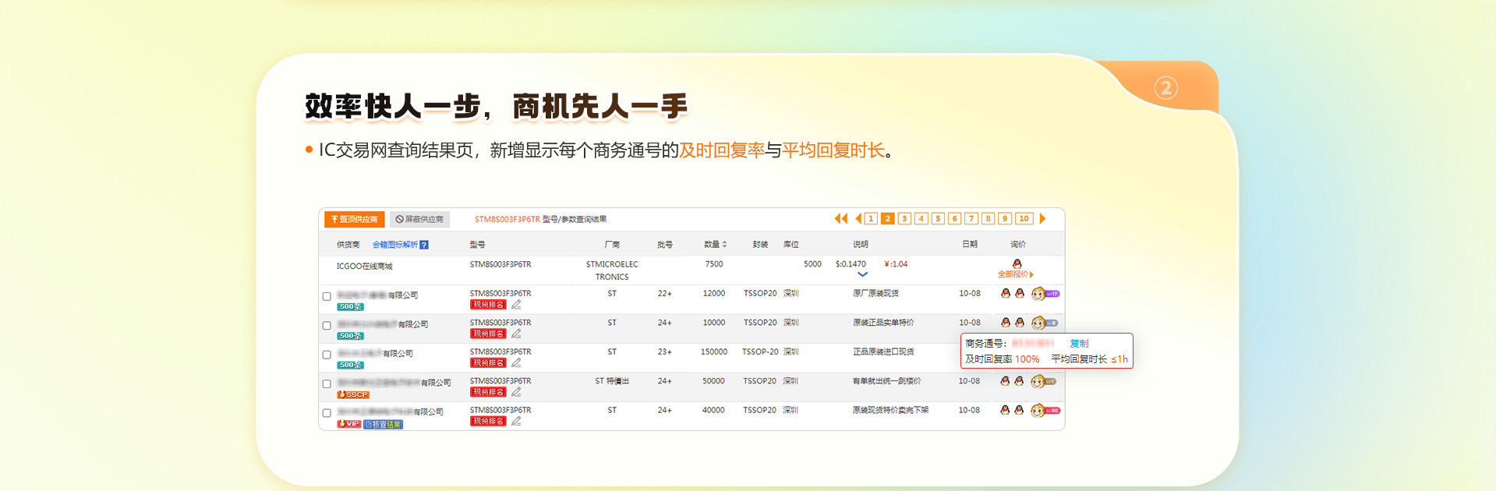Sort by the 数量 column arrows
Image resolution: width=1496 pixels, height=491 pixels.
point(724,245)
